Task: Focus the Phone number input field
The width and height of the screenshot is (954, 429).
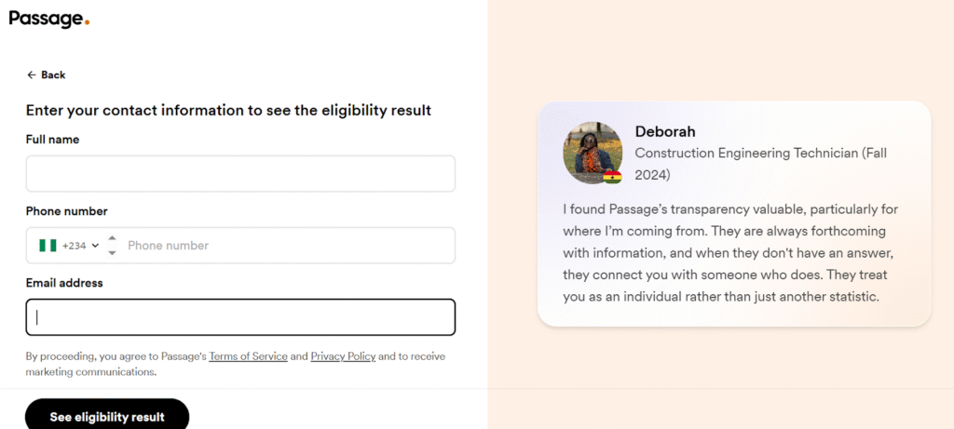Action: (x=289, y=246)
